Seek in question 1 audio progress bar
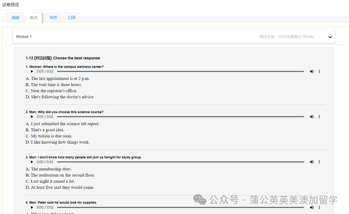349x214 pixels. coord(180,71)
